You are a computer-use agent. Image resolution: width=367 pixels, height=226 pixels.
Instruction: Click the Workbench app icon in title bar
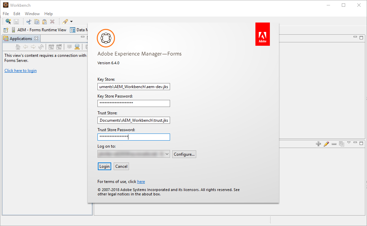click(x=6, y=5)
